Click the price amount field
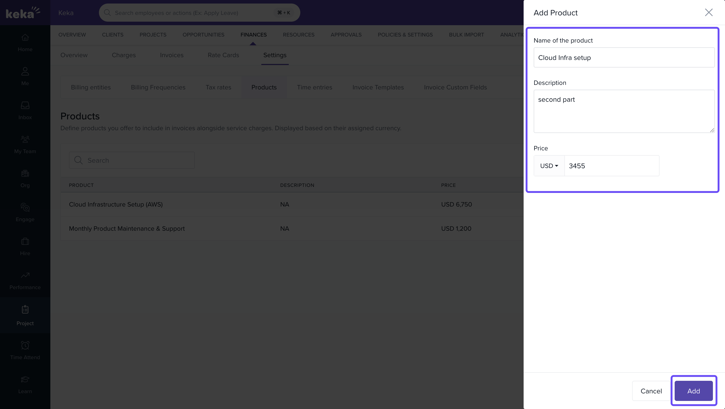 [x=611, y=166]
